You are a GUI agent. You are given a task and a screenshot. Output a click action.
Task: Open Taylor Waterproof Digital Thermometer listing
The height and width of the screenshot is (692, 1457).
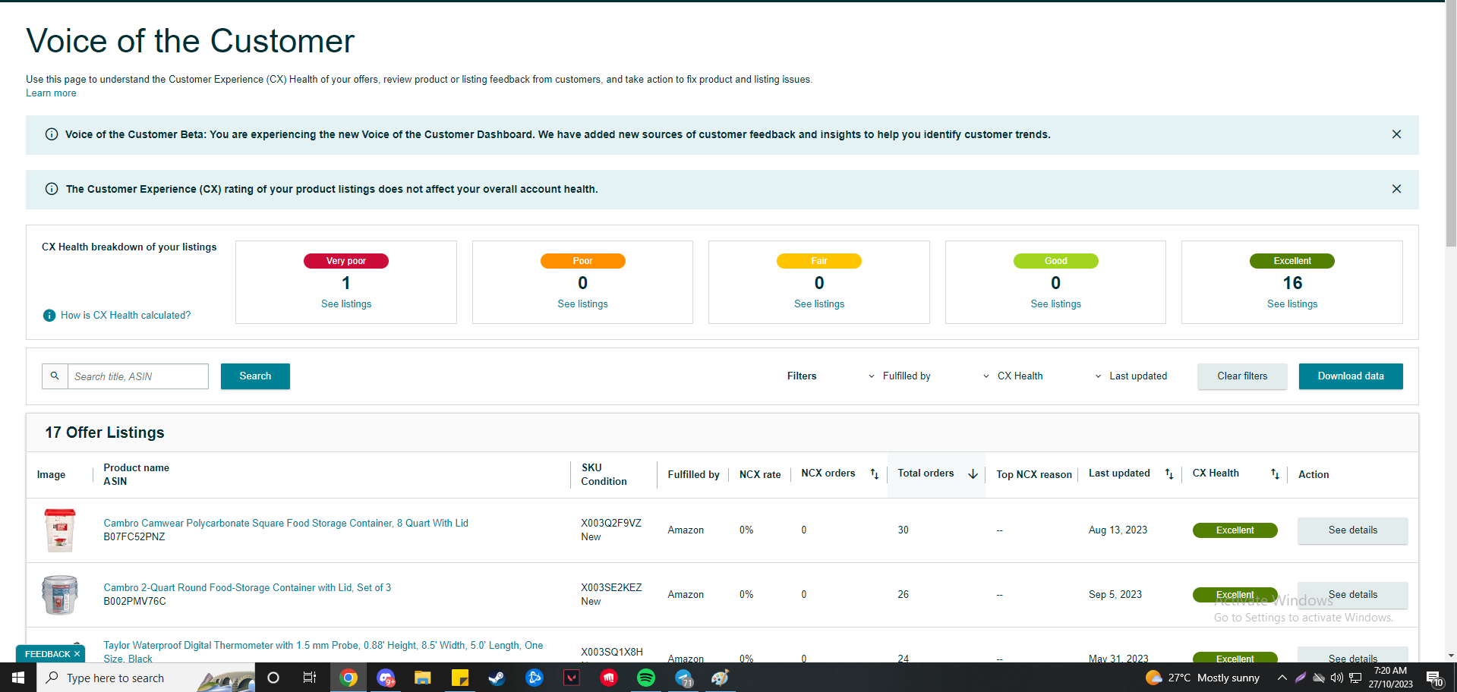tap(323, 652)
